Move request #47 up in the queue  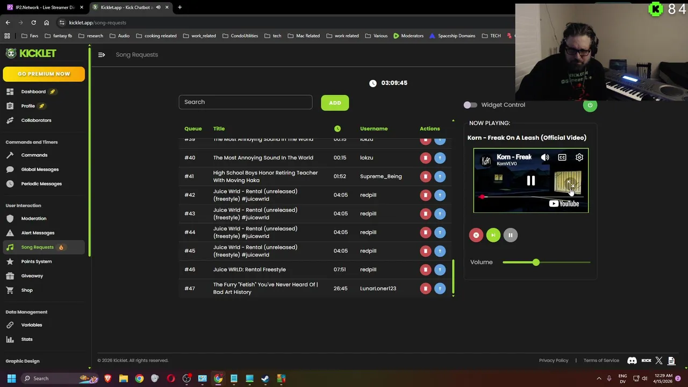pos(440,288)
